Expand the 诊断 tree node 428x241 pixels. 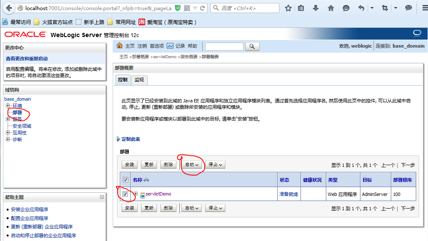[8, 139]
